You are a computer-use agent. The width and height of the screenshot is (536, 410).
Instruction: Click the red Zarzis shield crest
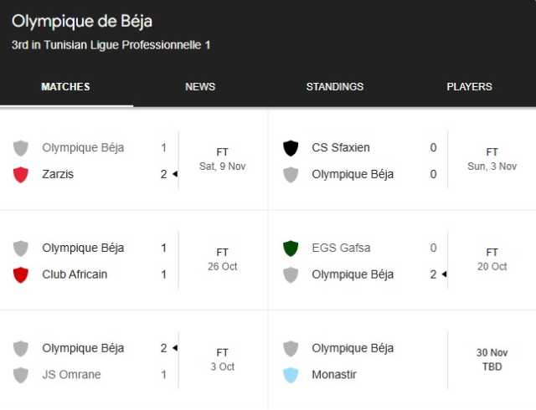click(x=20, y=175)
